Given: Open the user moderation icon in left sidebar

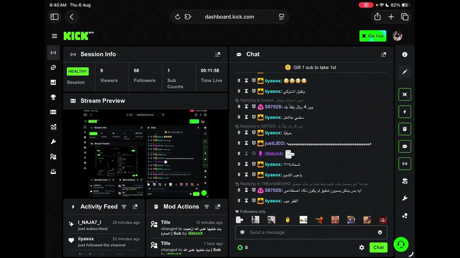Looking at the screenshot, I should point(53,157).
